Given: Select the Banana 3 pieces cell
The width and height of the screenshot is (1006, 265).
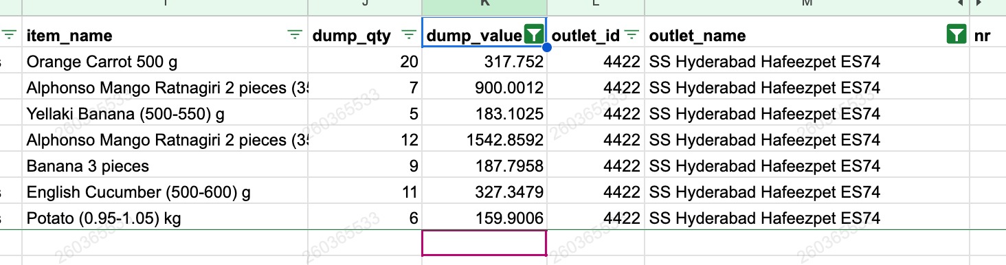Looking at the screenshot, I should [165, 166].
